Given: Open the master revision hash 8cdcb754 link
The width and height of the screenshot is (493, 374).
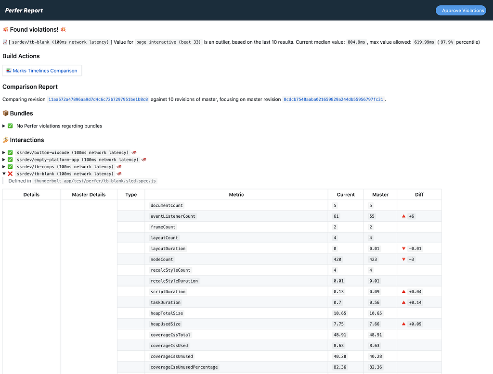Looking at the screenshot, I should [x=333, y=99].
